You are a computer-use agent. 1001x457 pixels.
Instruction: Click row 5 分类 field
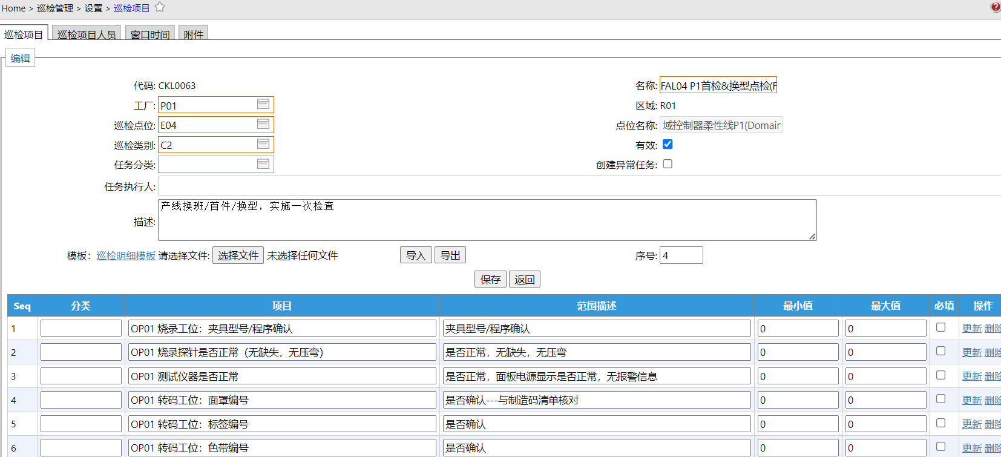(81, 424)
